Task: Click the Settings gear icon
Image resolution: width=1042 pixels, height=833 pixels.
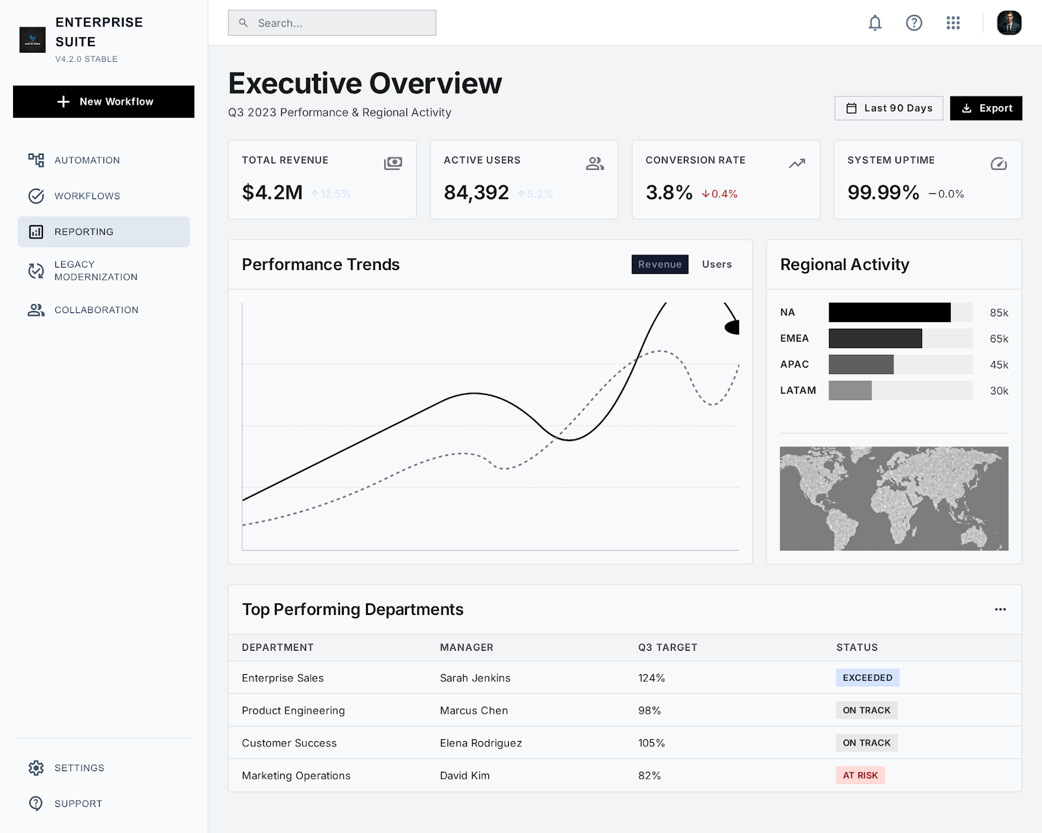Action: point(36,768)
